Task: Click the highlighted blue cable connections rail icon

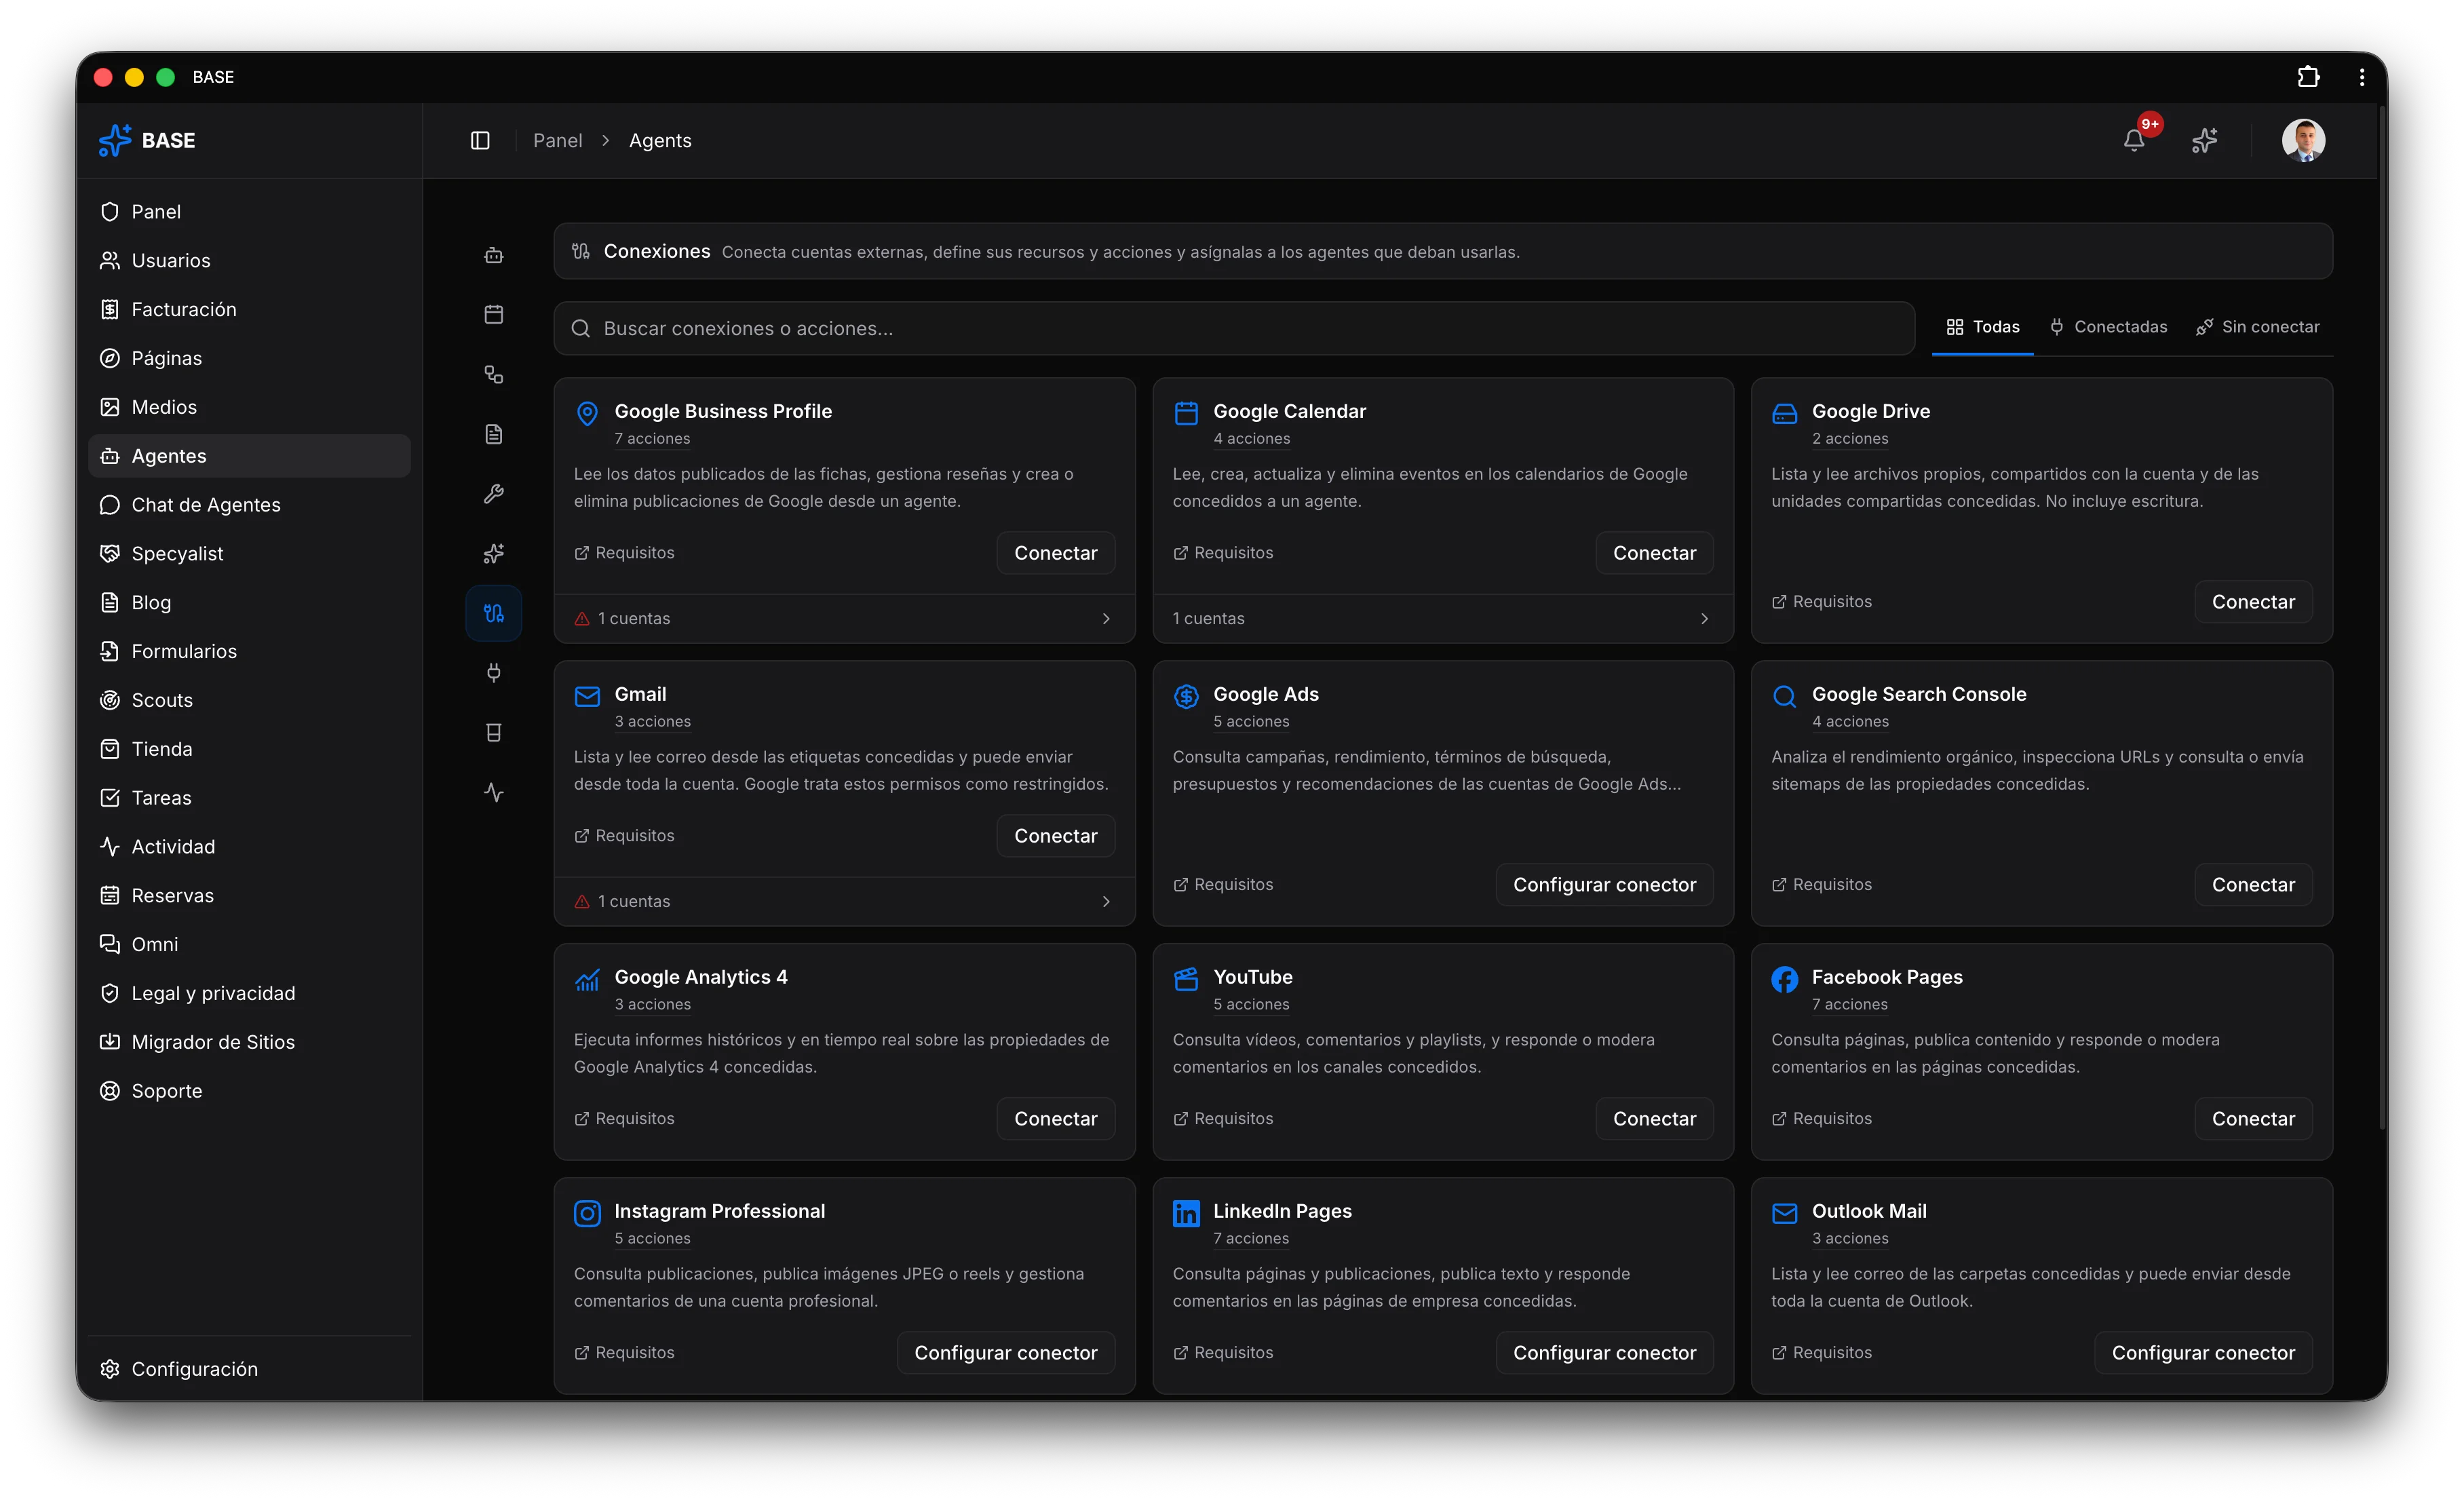Action: pyautogui.click(x=493, y=613)
